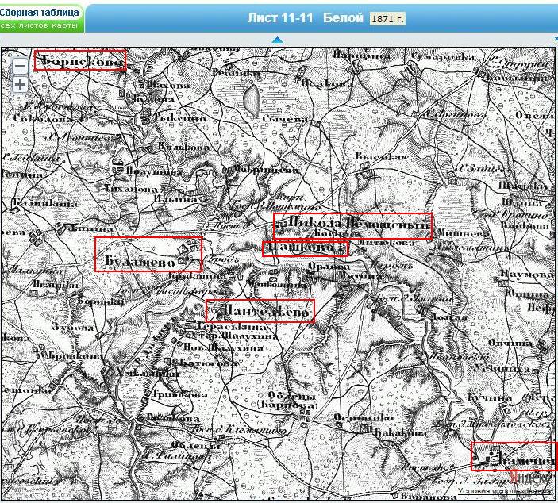
Task: Click the blue triangle marker under title
Action: 277,40
